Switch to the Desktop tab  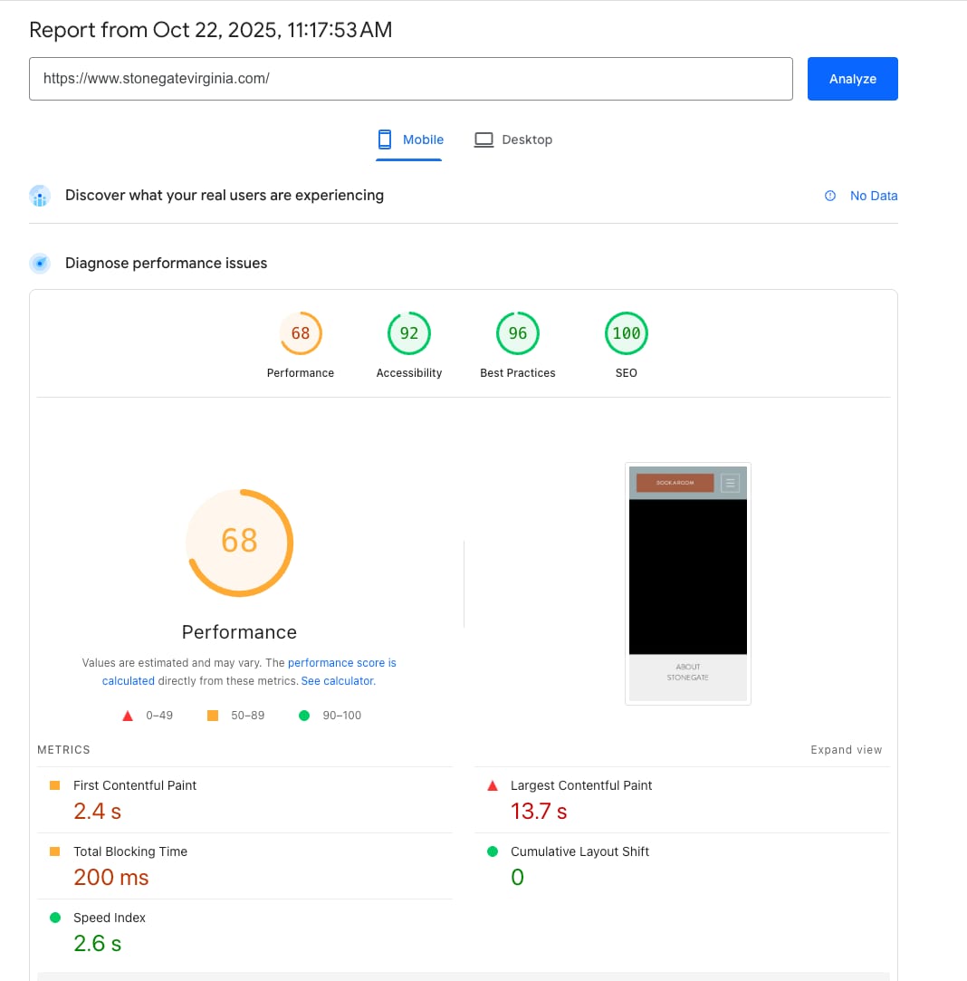coord(513,139)
